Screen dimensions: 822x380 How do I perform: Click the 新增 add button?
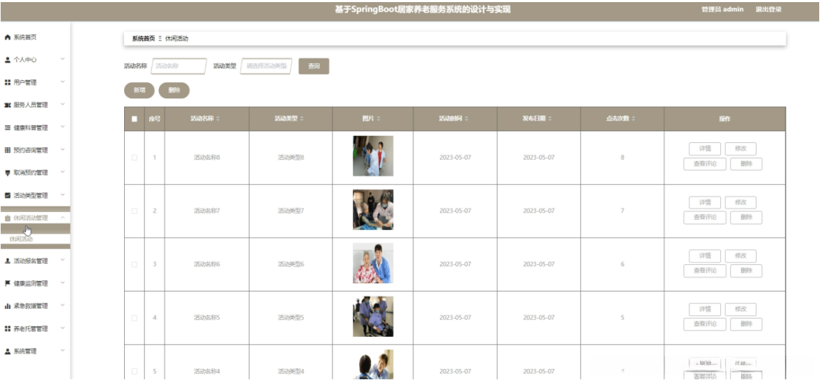[x=139, y=90]
